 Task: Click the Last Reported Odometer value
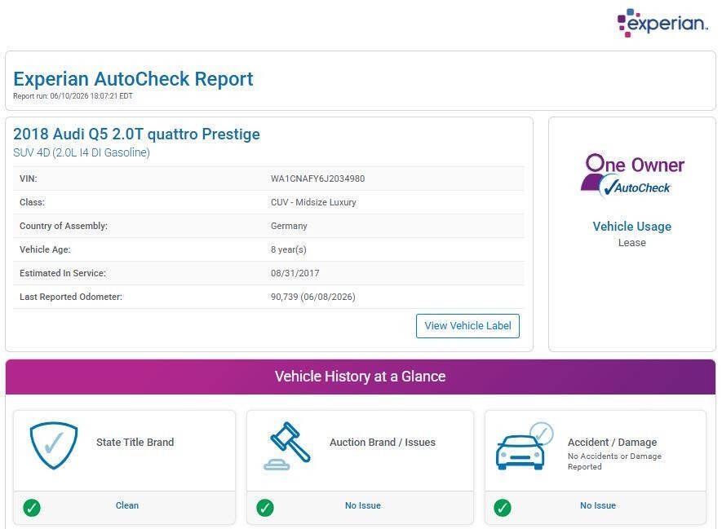tap(313, 297)
